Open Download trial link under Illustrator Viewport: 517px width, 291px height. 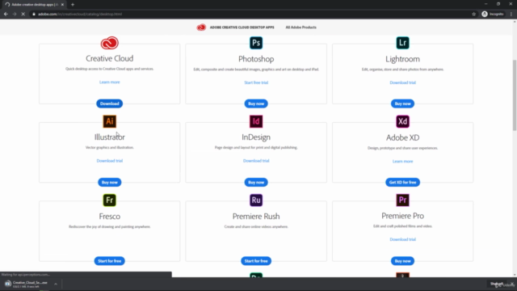pyautogui.click(x=110, y=161)
